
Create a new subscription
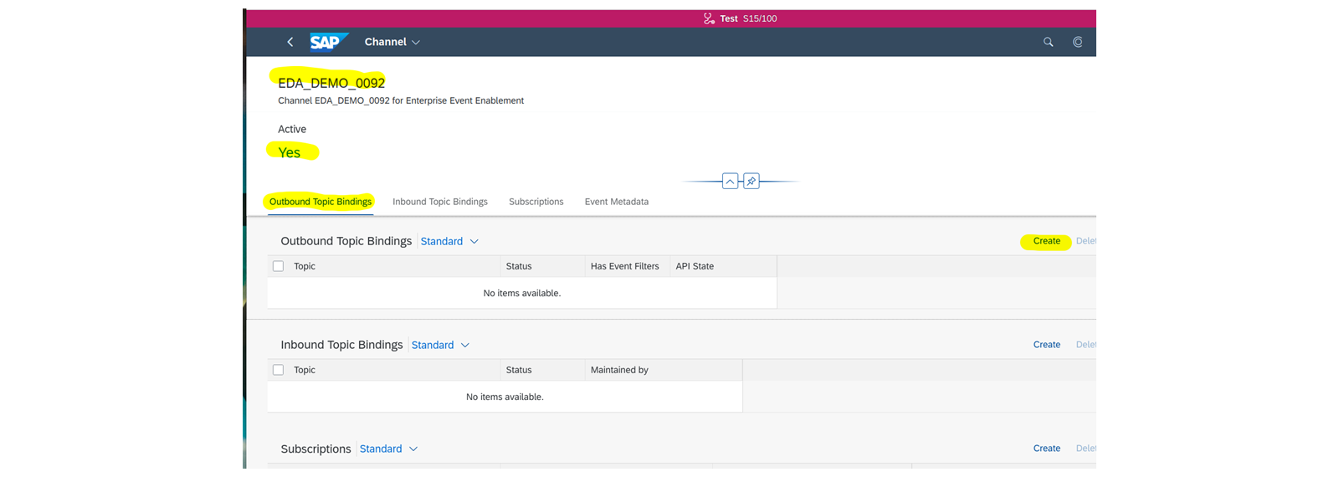pos(1046,449)
